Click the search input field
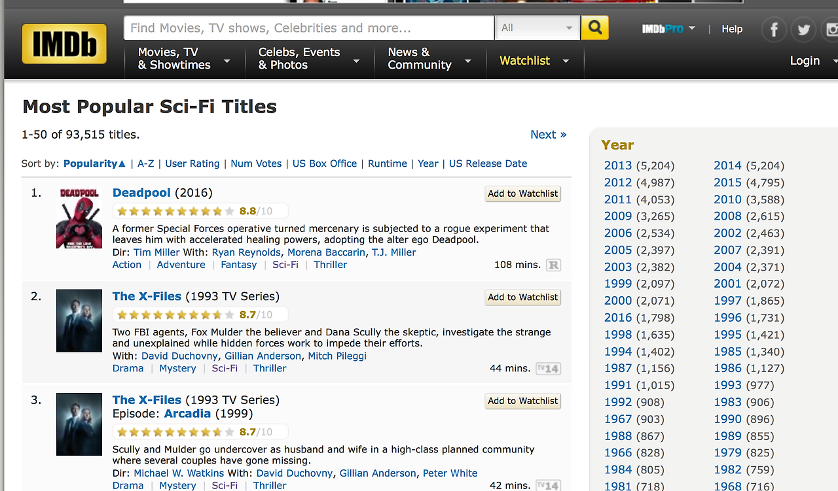838x491 pixels. (308, 27)
